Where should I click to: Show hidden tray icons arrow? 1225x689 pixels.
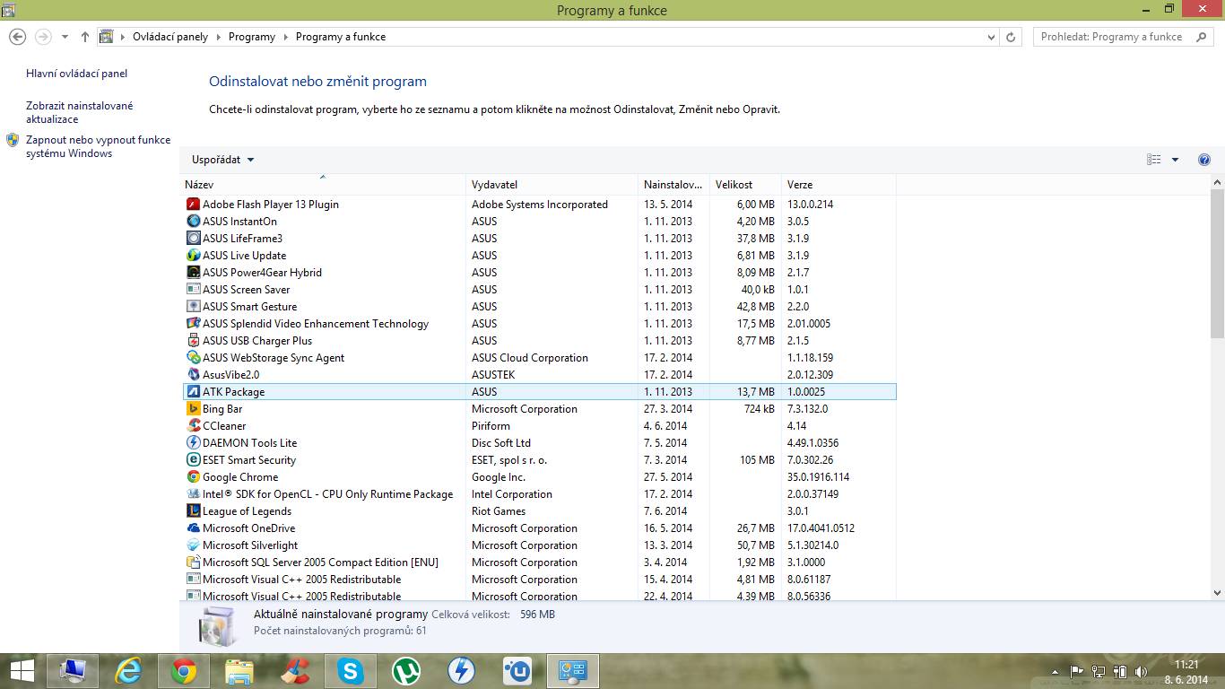(x=1056, y=671)
